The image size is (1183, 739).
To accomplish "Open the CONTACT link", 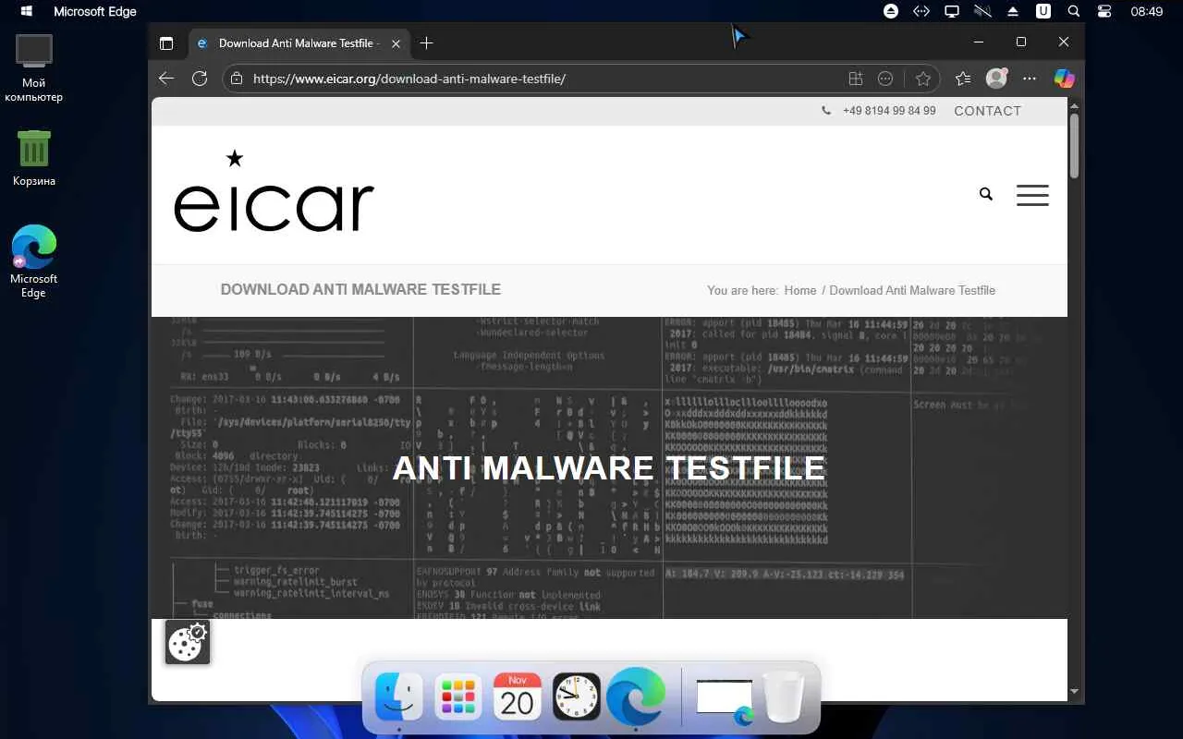I will pyautogui.click(x=987, y=111).
